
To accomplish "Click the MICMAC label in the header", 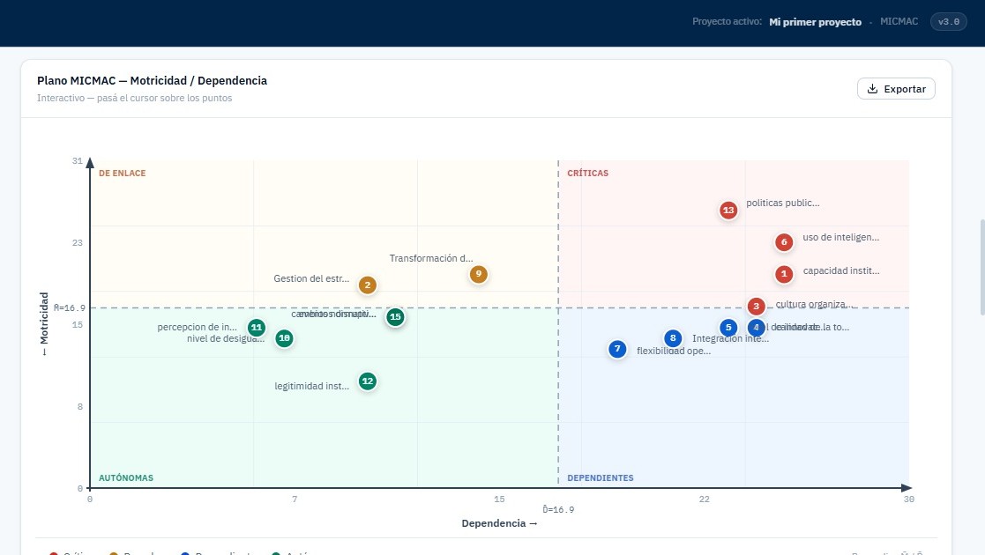I will point(899,22).
